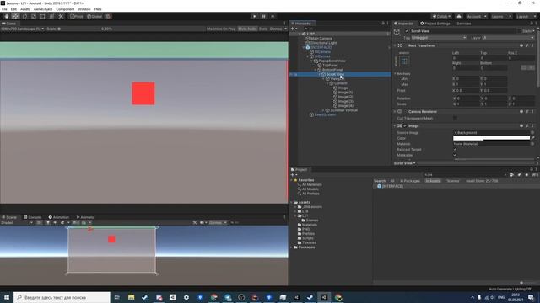Open the Component menu

[65, 9]
